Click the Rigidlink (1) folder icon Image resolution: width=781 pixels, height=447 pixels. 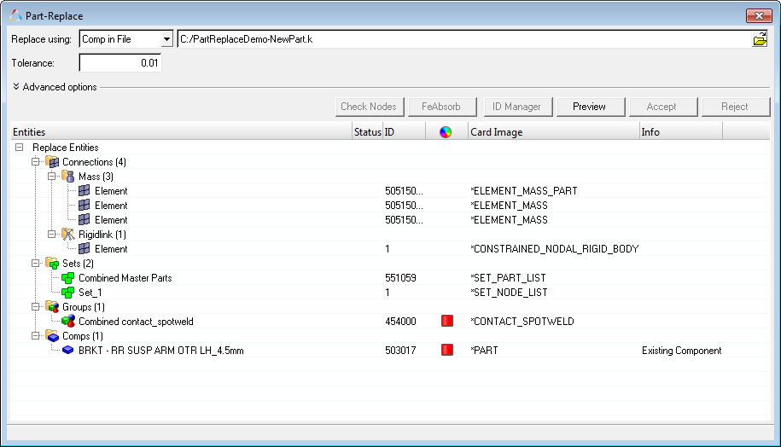tap(67, 234)
